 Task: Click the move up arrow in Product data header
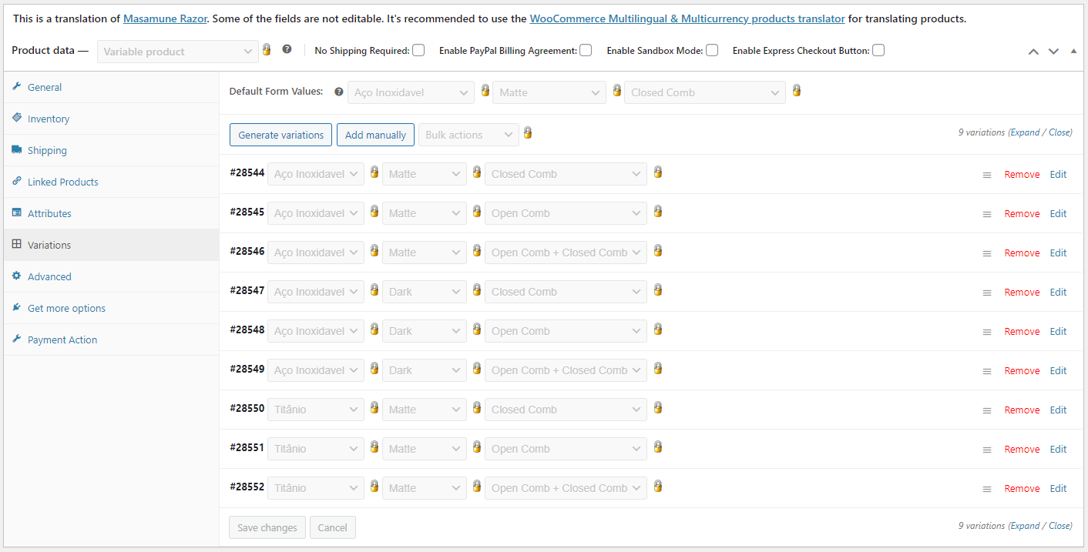pyautogui.click(x=1033, y=52)
